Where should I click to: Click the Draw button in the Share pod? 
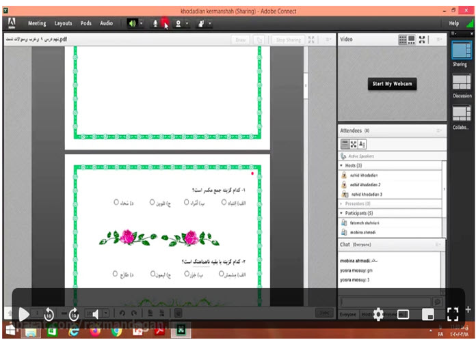click(241, 40)
